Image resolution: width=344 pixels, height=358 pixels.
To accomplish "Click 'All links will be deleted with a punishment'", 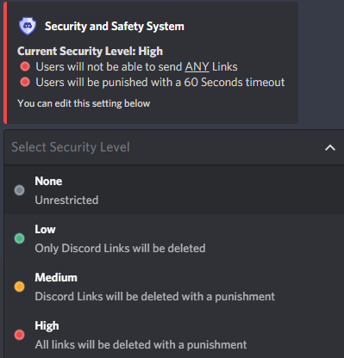I will 141,345.
